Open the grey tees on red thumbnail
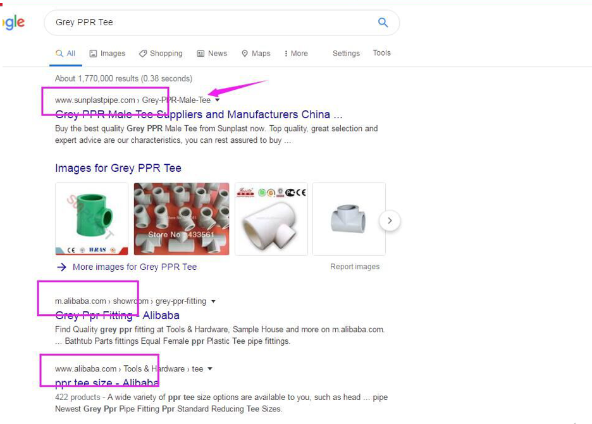This screenshot has width=592, height=424. click(x=182, y=219)
